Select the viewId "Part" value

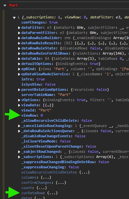point(45,110)
